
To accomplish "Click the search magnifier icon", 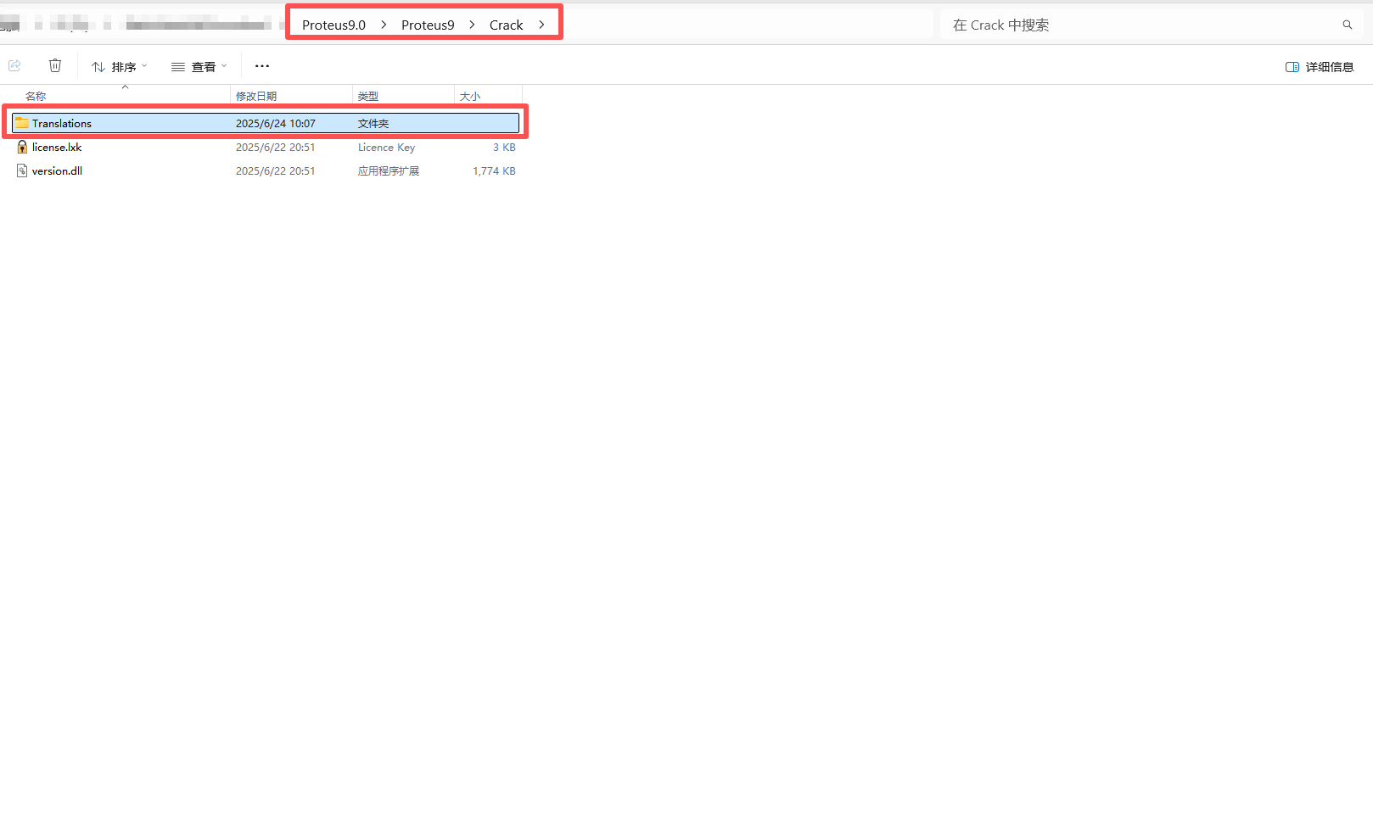I will (1348, 25).
